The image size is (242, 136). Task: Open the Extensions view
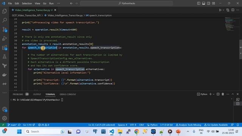click(x=5, y=48)
